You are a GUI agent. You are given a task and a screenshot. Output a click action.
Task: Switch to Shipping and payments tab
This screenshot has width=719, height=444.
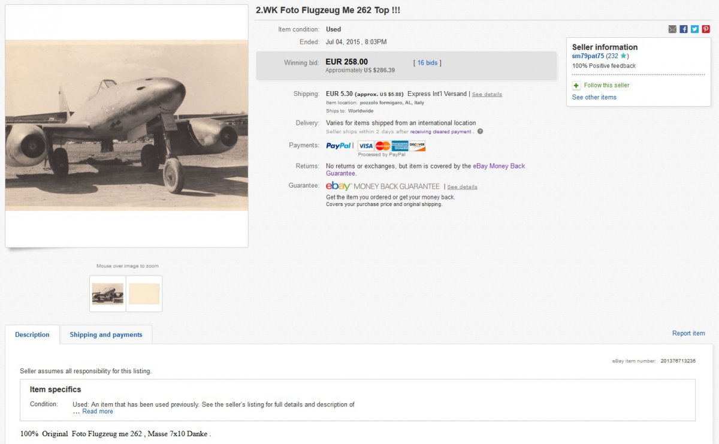[106, 335]
